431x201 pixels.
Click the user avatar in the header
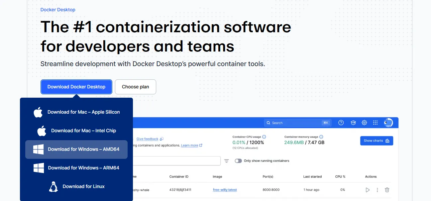(x=388, y=123)
